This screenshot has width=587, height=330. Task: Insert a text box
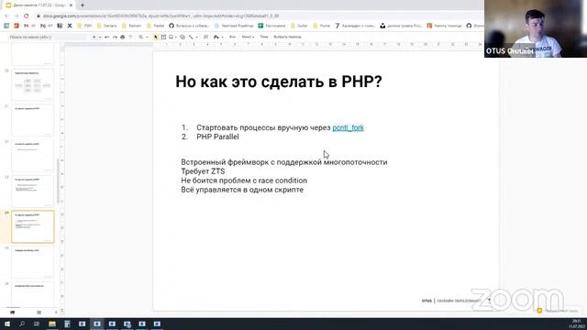pyautogui.click(x=163, y=37)
